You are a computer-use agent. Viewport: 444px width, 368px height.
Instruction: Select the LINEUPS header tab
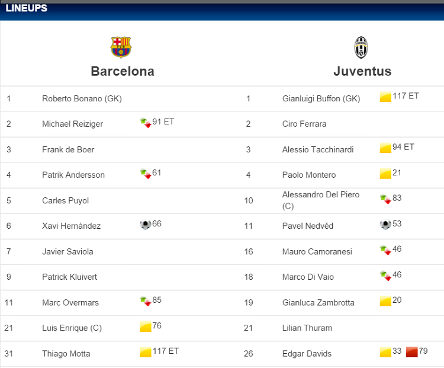[x=26, y=8]
